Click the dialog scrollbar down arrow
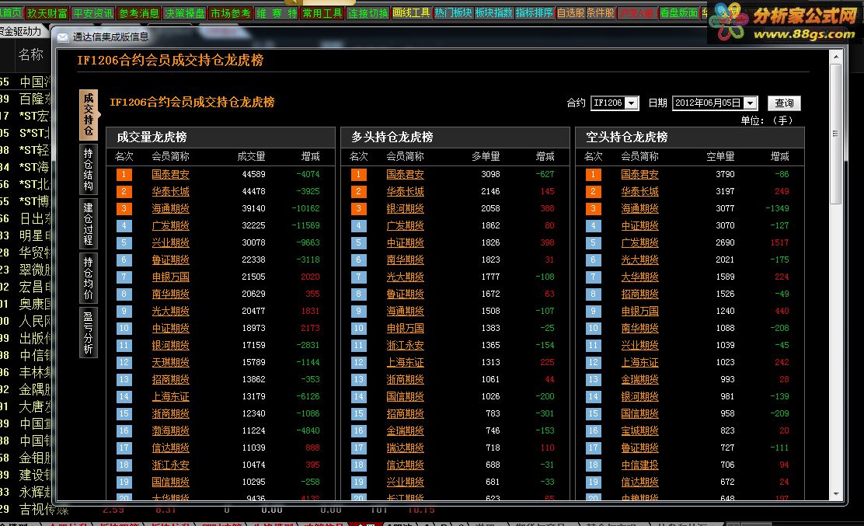 pos(836,494)
